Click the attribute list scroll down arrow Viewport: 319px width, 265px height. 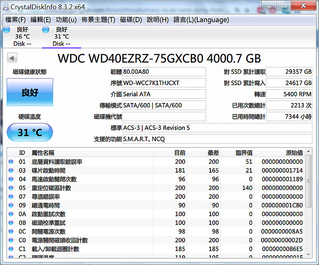[x=308, y=254]
